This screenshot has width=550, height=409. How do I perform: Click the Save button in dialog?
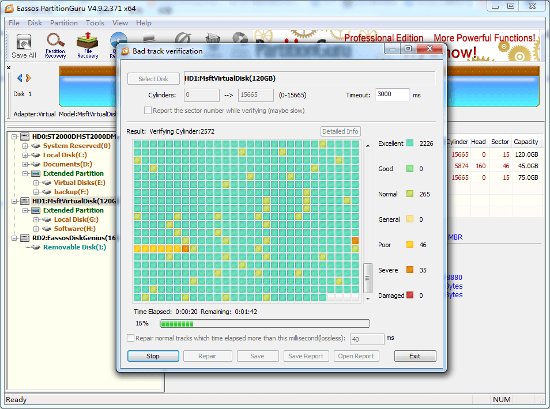coord(257,356)
